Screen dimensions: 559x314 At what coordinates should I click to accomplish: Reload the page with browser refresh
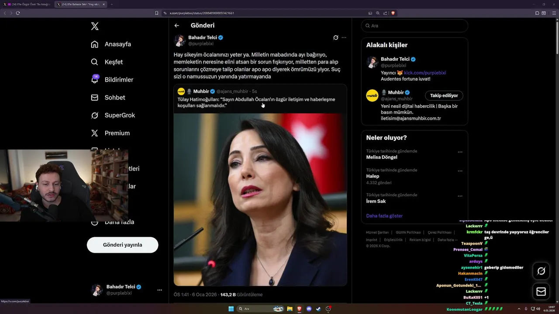(x=18, y=13)
